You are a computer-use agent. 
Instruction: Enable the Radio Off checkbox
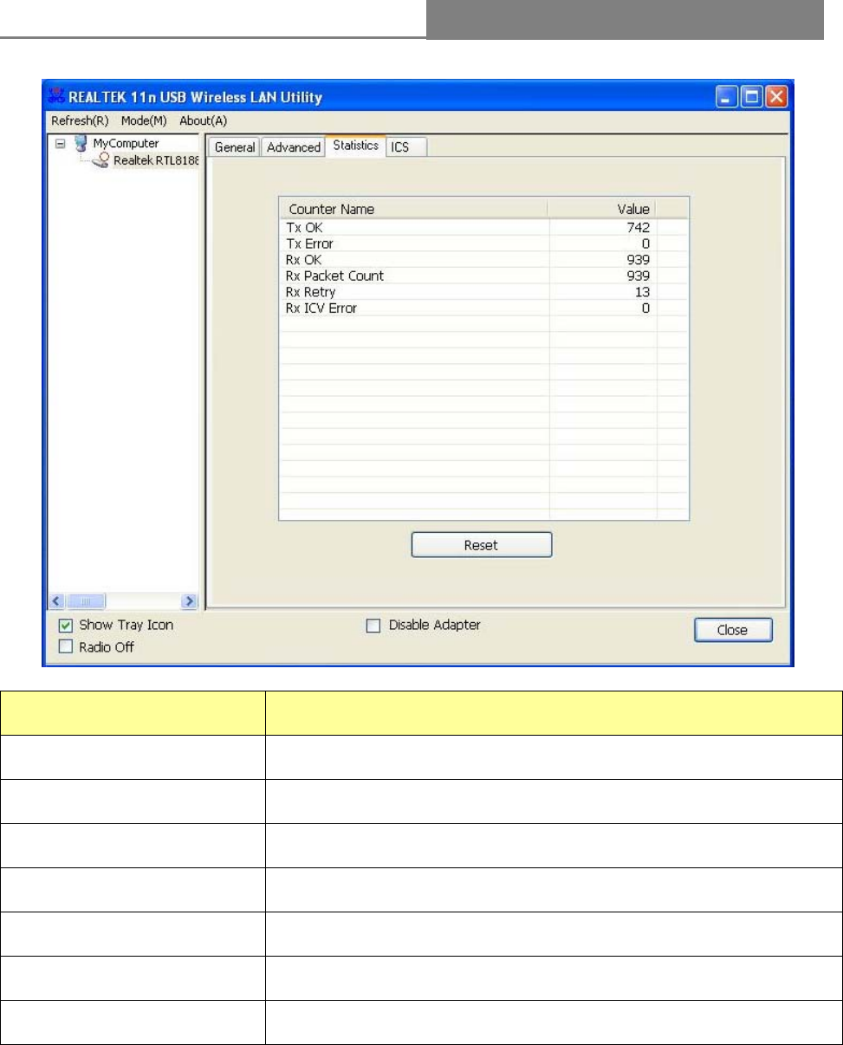point(64,646)
